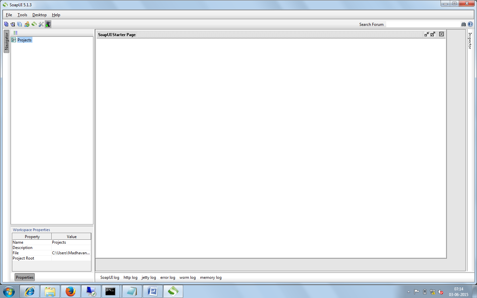
Task: Show the error log tab
Action: [168, 277]
